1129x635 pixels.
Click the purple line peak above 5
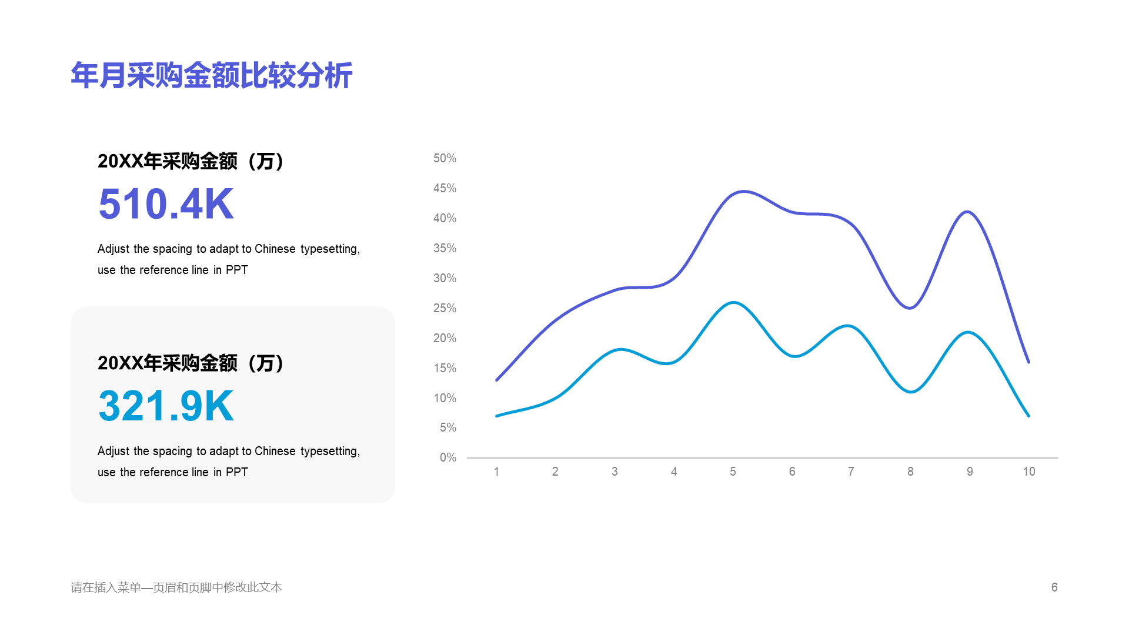coord(743,191)
